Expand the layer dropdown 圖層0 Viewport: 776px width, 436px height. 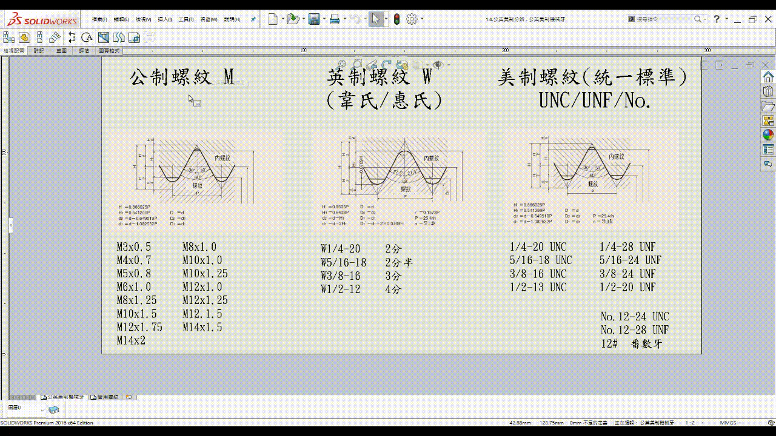(x=42, y=410)
